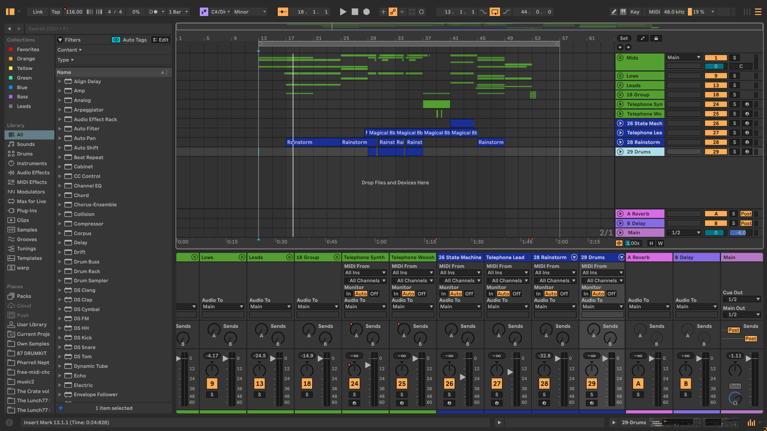Open the audio meter icon in status bar
This screenshot has width=767, height=431.
point(751,423)
